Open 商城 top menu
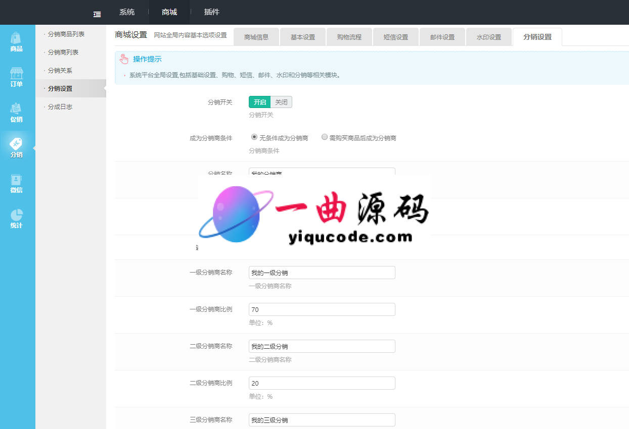 (169, 12)
